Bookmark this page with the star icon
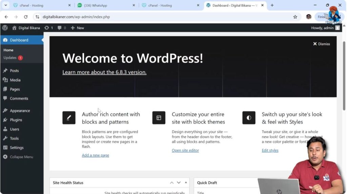Viewport: 347px width, 194px height. (x=295, y=17)
